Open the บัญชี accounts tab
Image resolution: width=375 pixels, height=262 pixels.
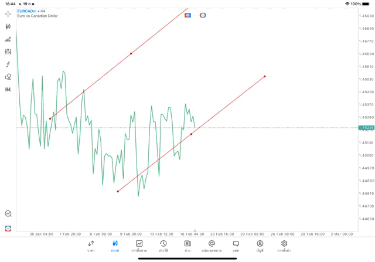click(260, 246)
